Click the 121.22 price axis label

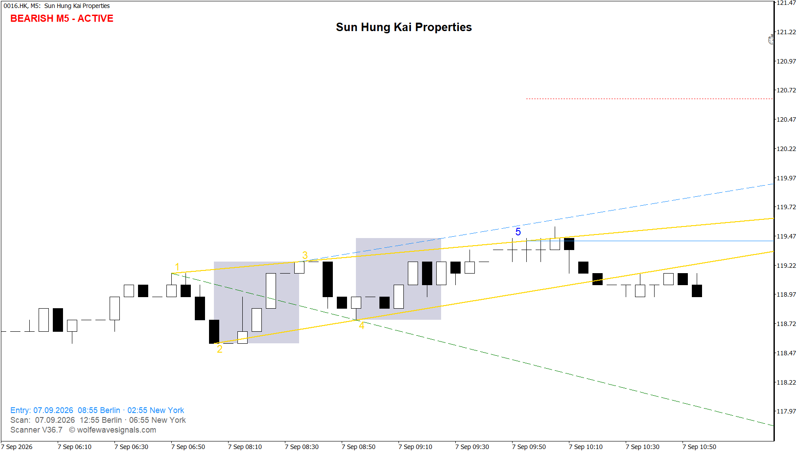(786, 32)
